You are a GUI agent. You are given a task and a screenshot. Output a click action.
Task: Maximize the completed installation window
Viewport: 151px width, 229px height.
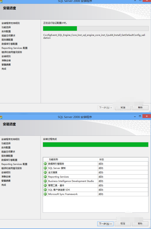(140, 116)
